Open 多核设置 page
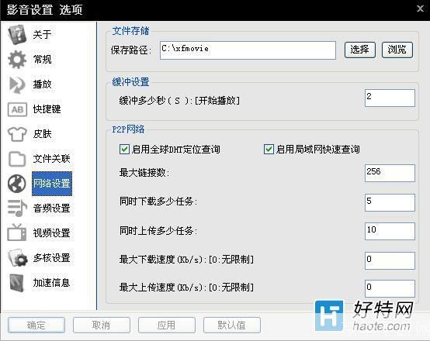The height and width of the screenshot is (341, 430). (x=51, y=258)
